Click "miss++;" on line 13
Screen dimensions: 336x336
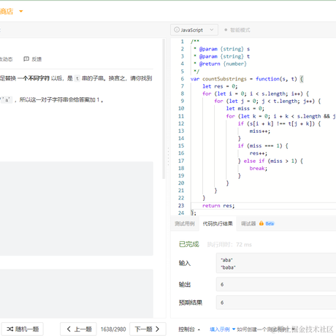pyautogui.click(x=260, y=131)
